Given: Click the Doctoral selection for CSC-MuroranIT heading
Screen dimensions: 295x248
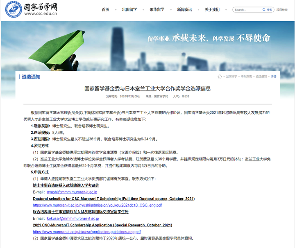Looking at the screenshot, I should 114,198.
